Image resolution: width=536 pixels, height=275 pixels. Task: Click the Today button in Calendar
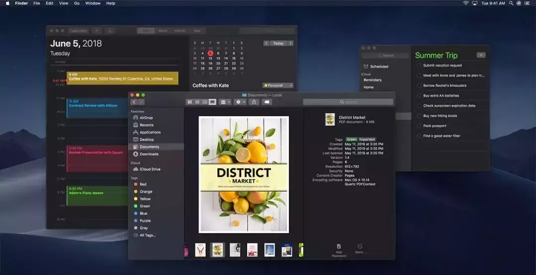tap(278, 43)
